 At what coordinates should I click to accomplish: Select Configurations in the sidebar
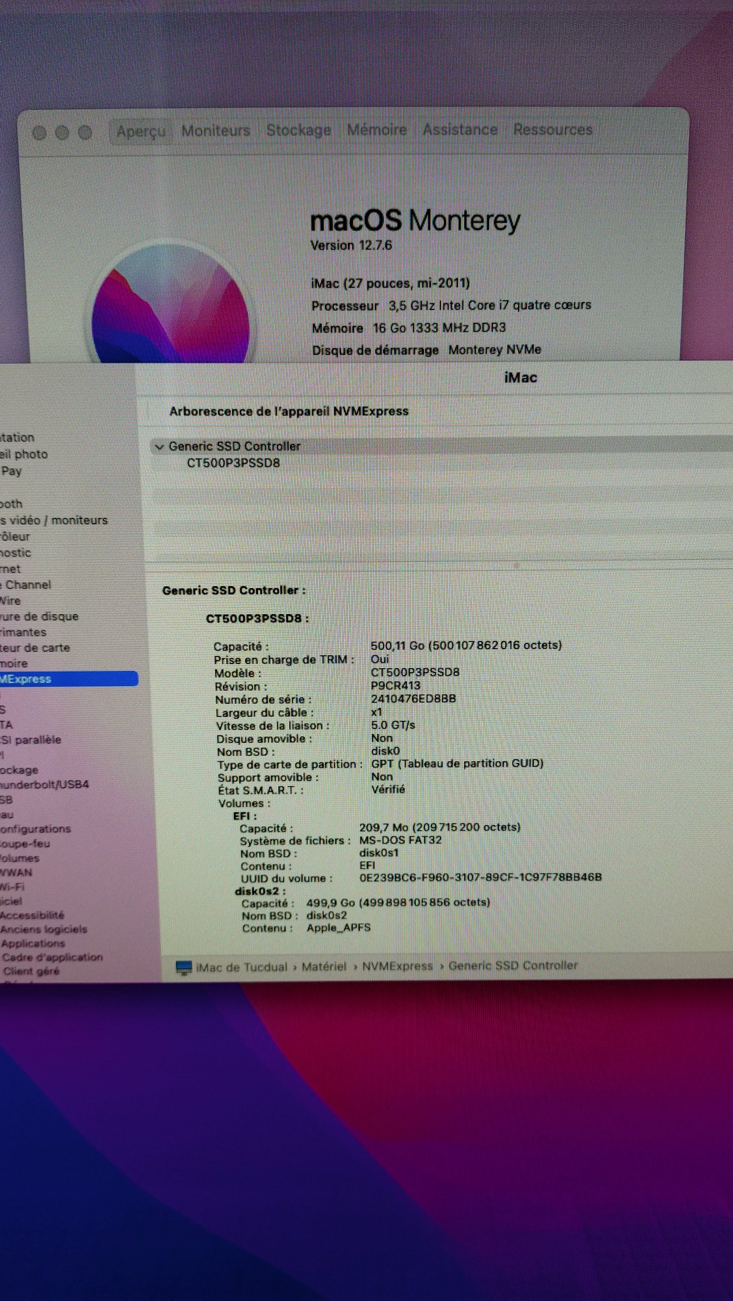(x=36, y=829)
